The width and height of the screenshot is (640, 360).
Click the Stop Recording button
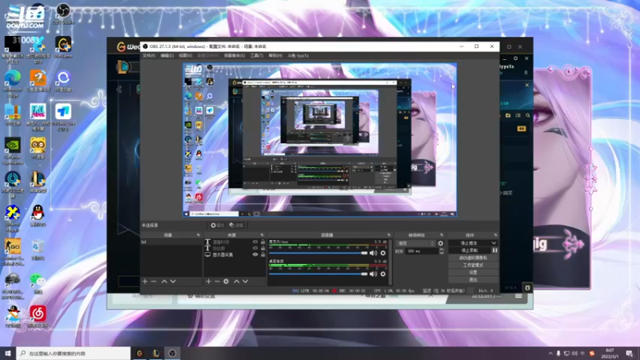click(x=470, y=250)
